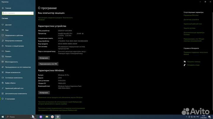Select the Windows 10 Pro edition text

point(64,75)
